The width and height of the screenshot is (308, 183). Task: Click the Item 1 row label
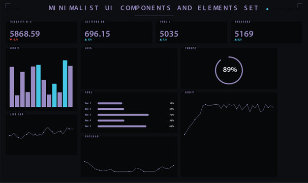[x=88, y=103]
